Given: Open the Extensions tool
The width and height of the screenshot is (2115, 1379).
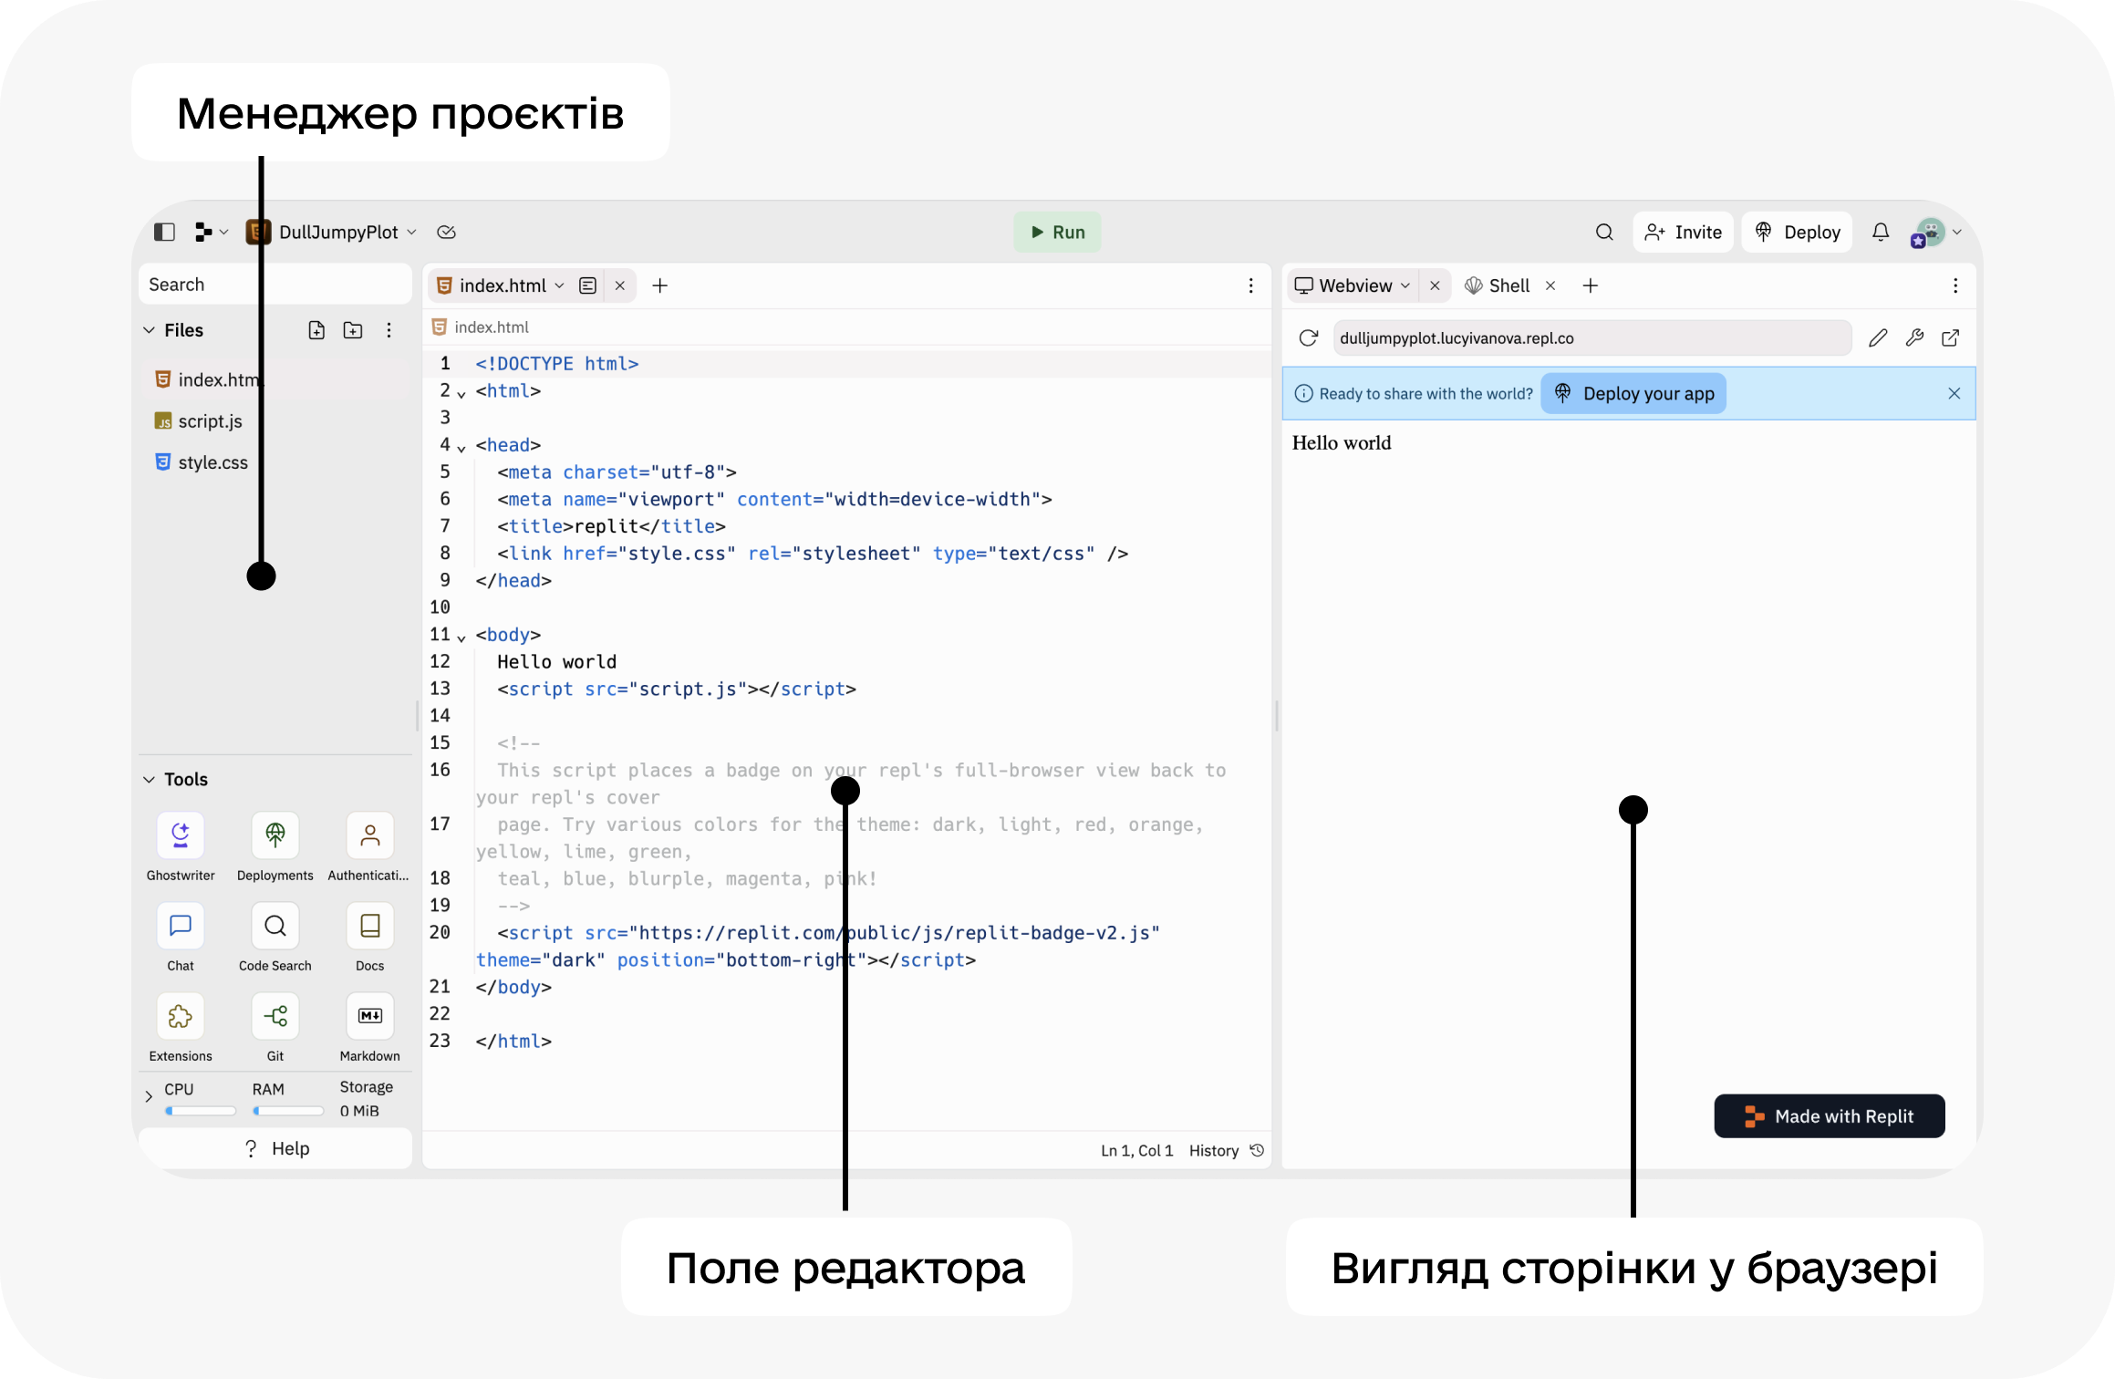Looking at the screenshot, I should tap(181, 1028).
